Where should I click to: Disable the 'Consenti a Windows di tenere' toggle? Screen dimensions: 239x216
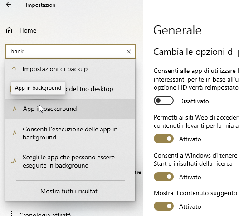tap(164, 177)
